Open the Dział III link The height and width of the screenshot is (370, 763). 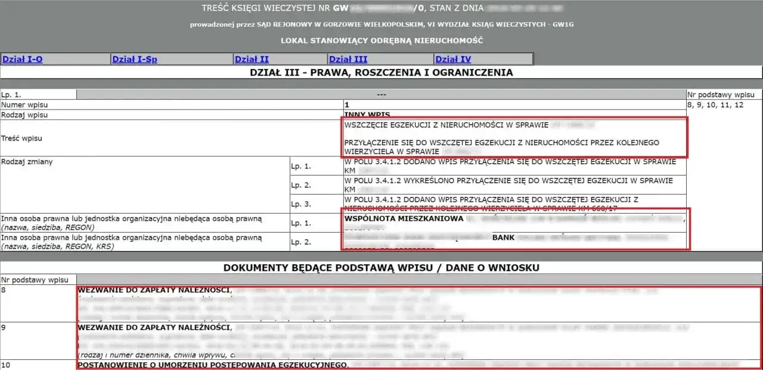tap(348, 59)
